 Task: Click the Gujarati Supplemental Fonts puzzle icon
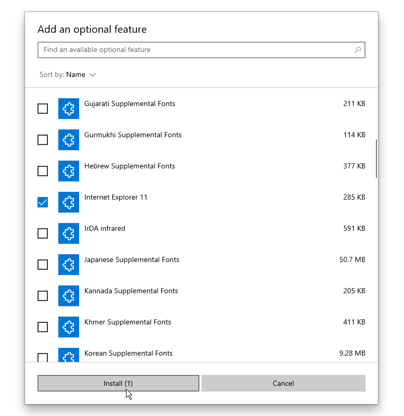click(69, 109)
